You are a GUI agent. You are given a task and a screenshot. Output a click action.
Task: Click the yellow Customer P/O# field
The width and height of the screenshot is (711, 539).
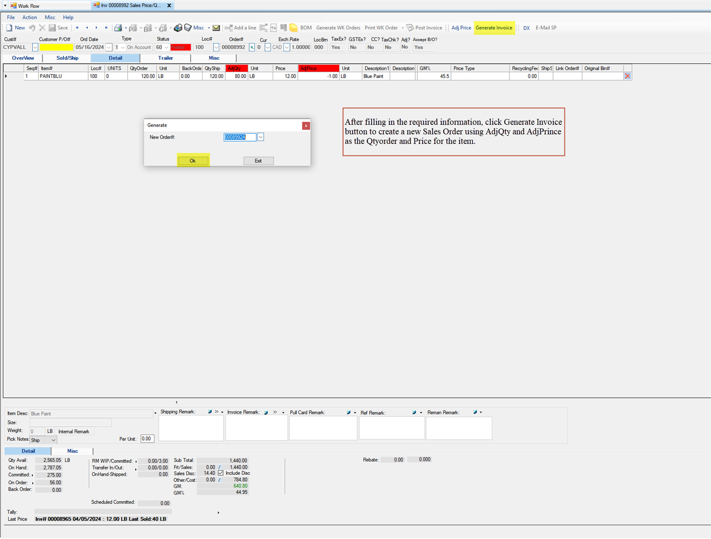56,47
